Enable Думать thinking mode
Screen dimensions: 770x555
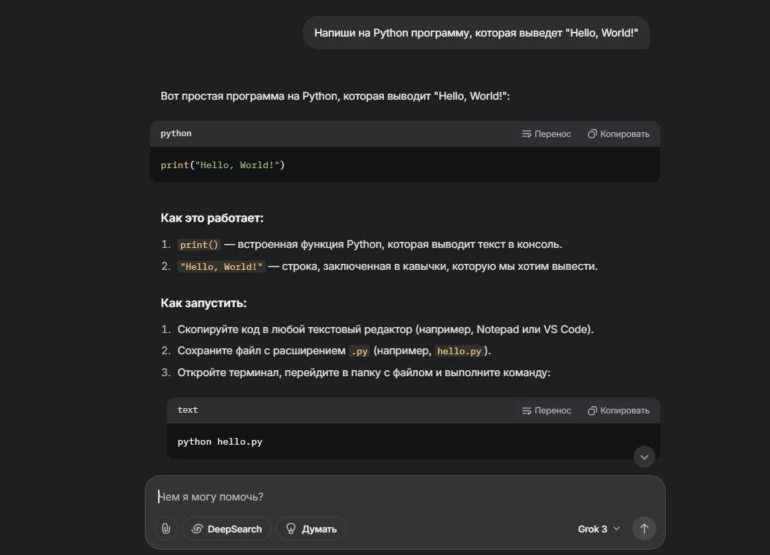coord(311,528)
